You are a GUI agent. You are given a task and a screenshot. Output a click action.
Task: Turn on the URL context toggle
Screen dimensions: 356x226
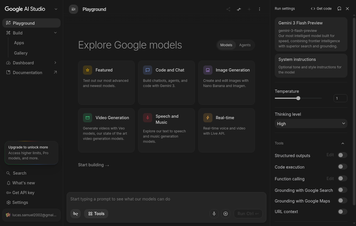click(x=343, y=212)
